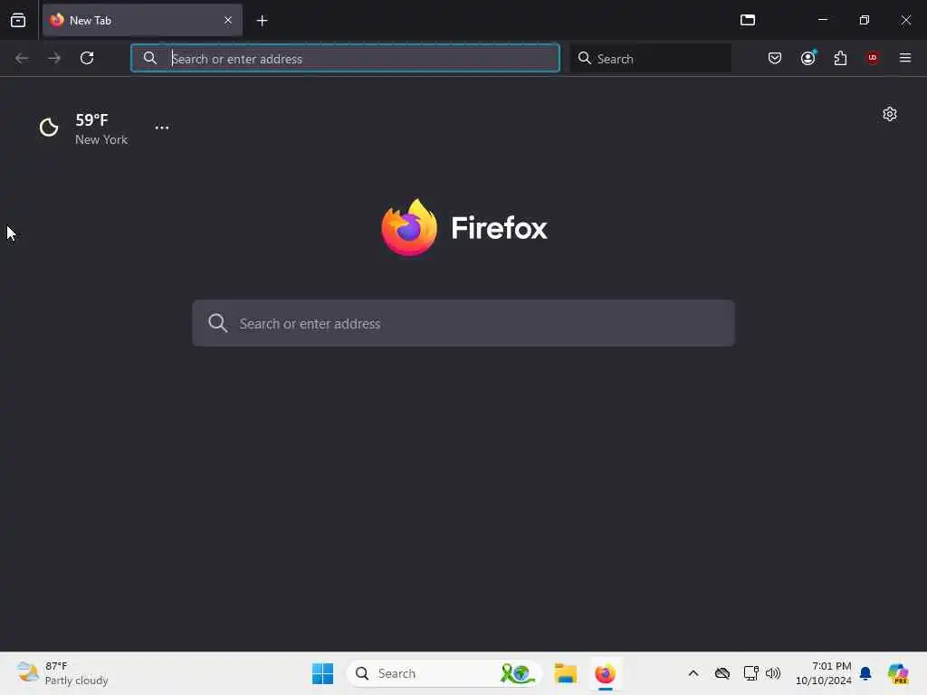Restore down the Firefox window
This screenshot has width=927, height=695.
864,20
